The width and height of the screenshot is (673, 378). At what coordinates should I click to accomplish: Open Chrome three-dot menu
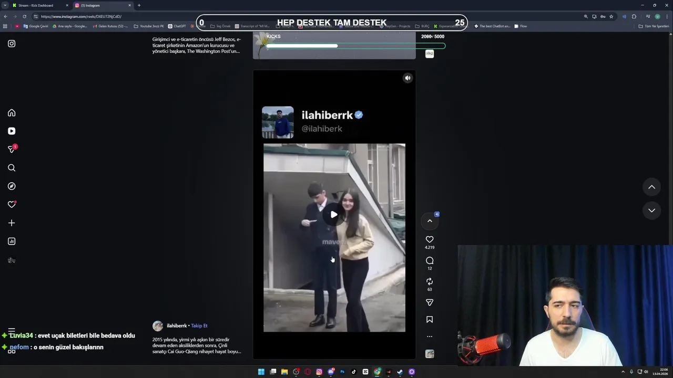(667, 16)
